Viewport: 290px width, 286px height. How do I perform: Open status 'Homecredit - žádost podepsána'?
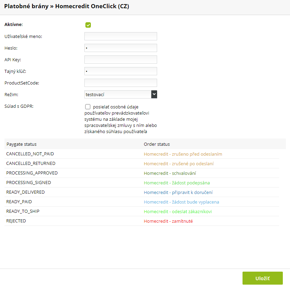tap(177, 183)
